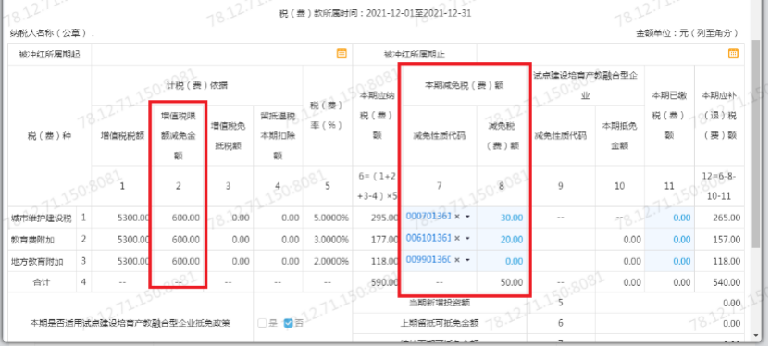Edit 城市维护建设税 reduction amount 30.00
770x348 pixels.
point(502,217)
